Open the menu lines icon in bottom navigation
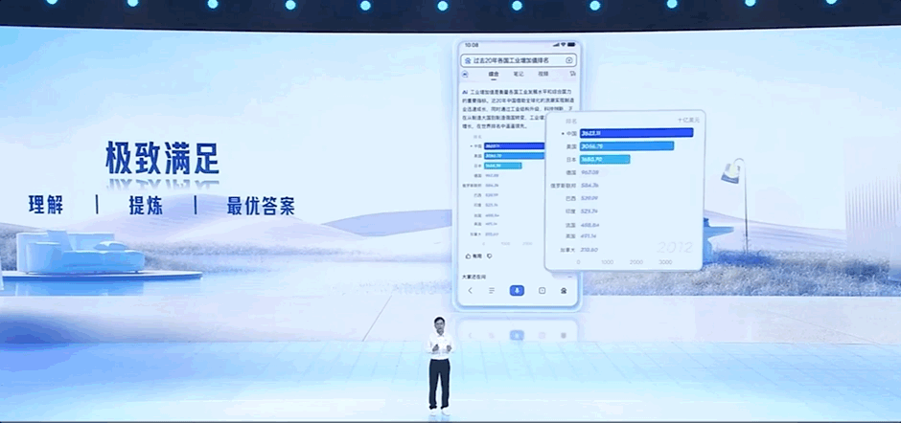This screenshot has height=423, width=901. click(492, 290)
